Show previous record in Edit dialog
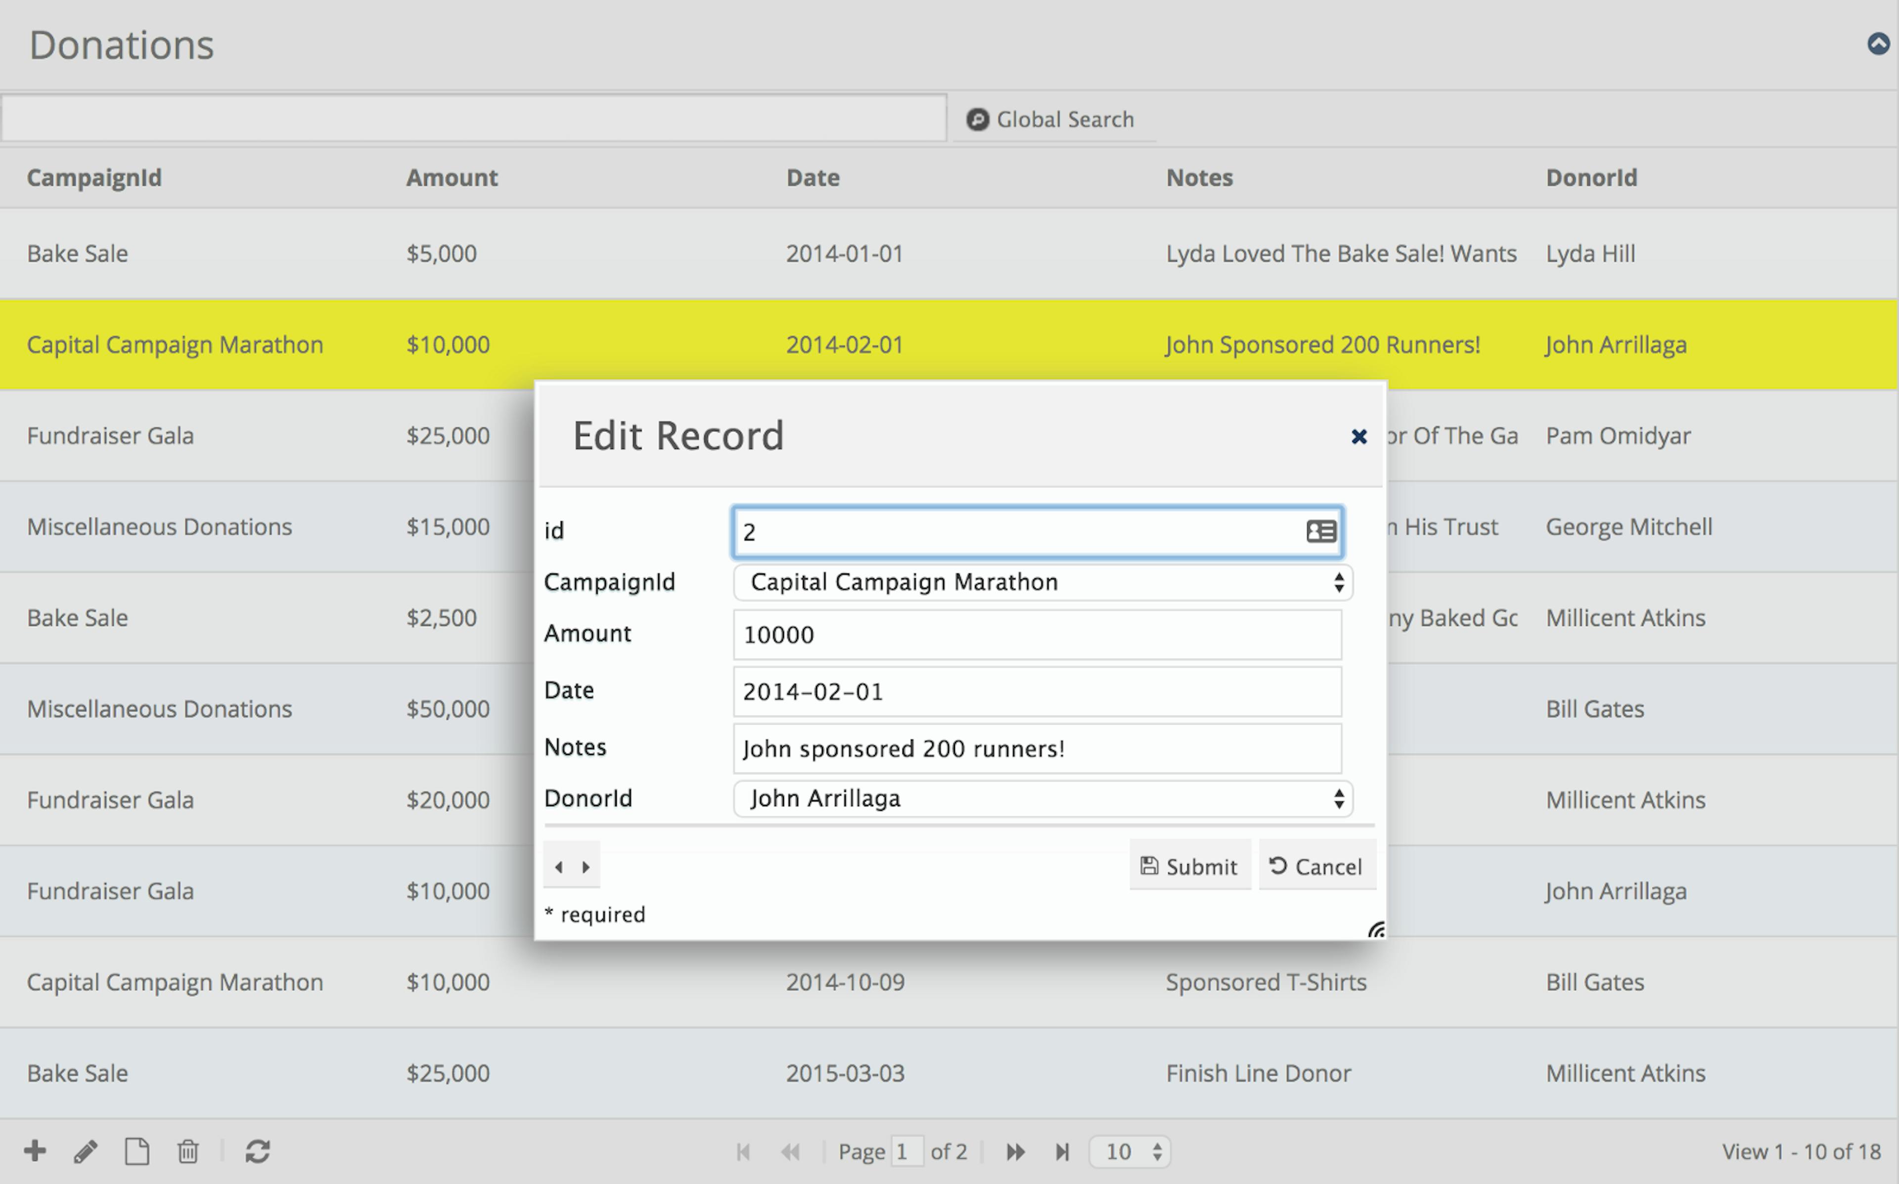Viewport: 1899px width, 1184px height. pos(558,867)
